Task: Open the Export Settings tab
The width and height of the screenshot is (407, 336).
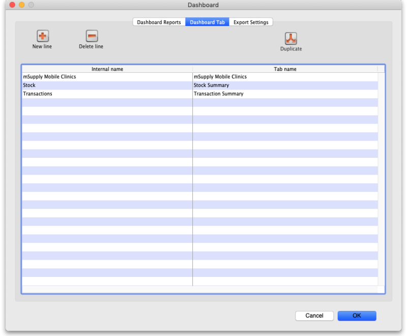Action: [251, 22]
